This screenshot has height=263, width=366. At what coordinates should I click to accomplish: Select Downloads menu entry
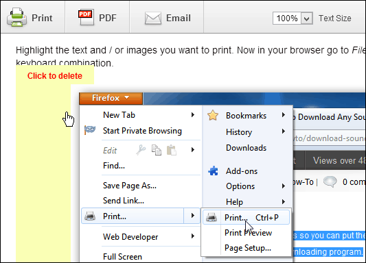click(247, 148)
